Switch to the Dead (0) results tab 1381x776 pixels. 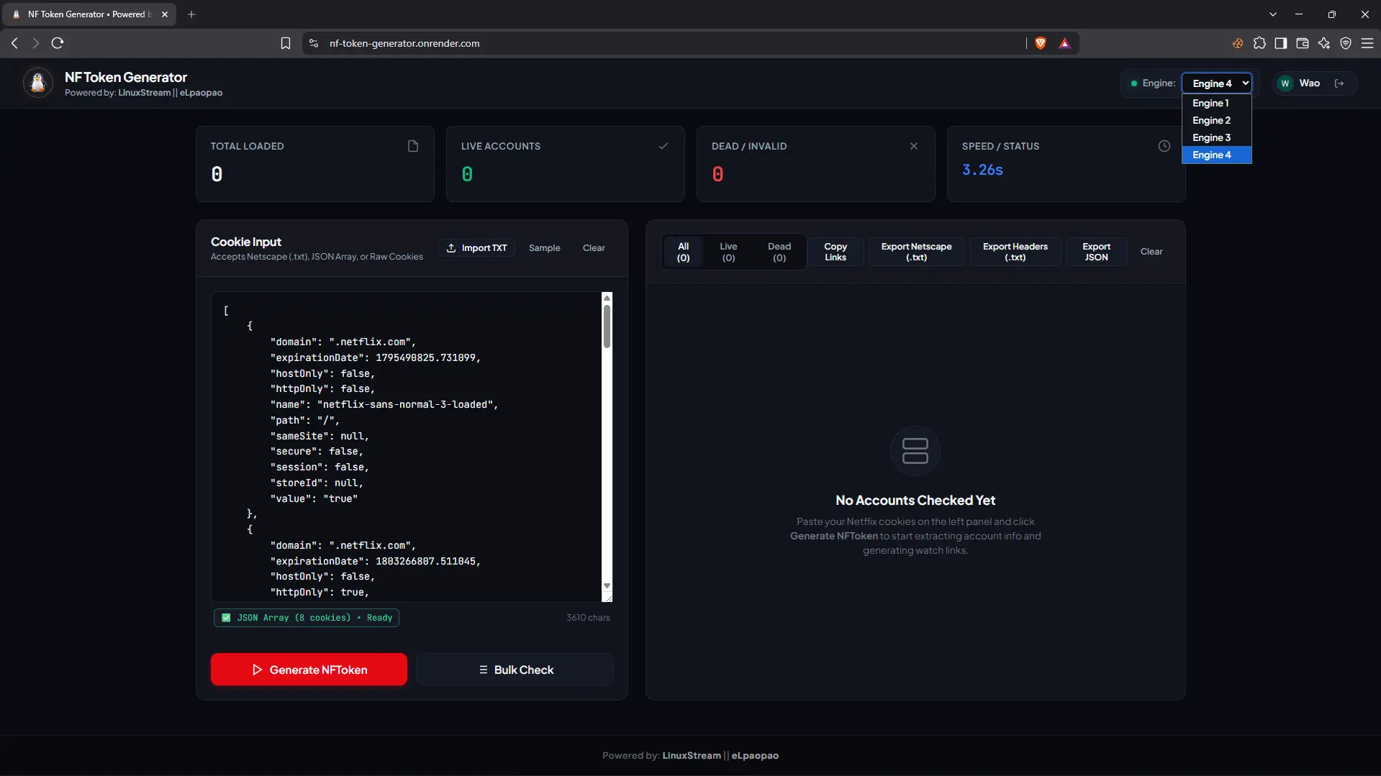(779, 252)
